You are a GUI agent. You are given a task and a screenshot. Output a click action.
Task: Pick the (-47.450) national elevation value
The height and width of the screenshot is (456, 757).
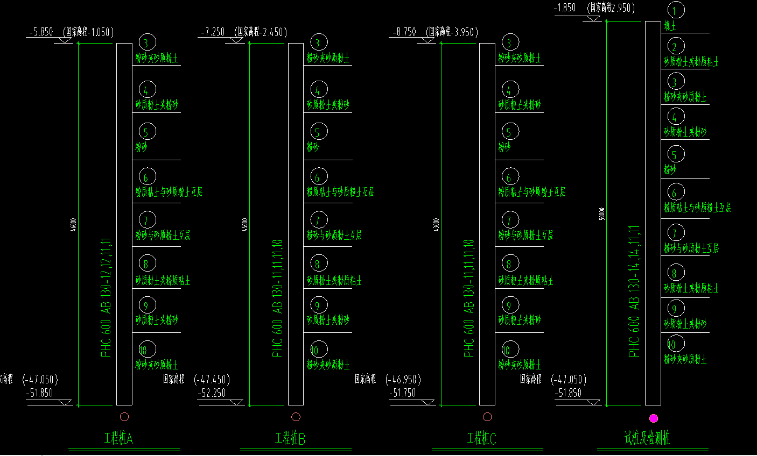(x=212, y=380)
